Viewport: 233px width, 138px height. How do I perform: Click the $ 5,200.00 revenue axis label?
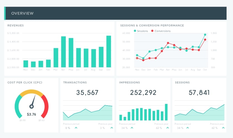(13, 33)
